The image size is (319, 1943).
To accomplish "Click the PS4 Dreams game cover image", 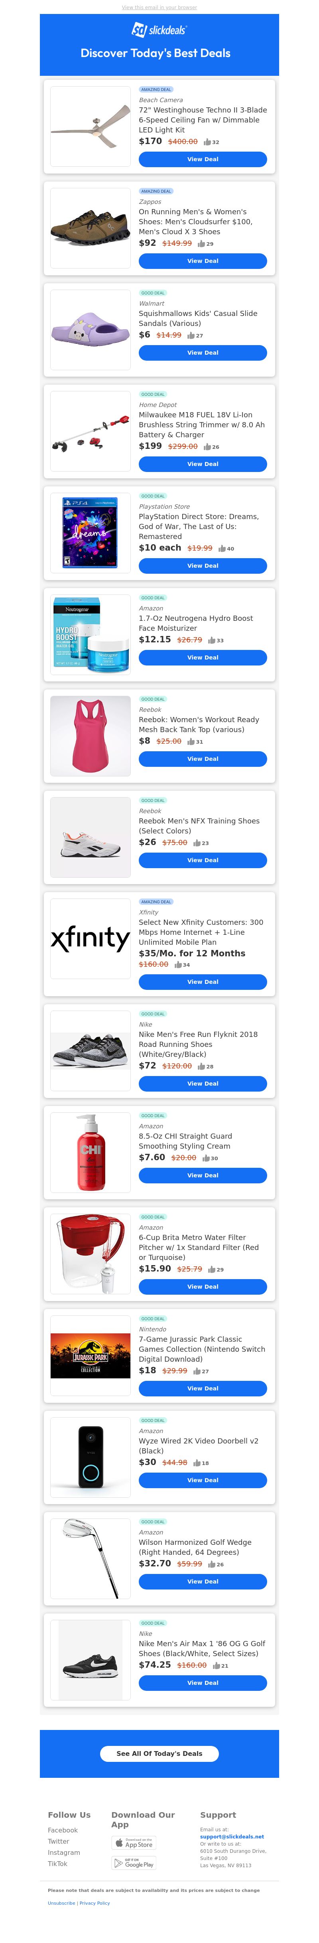I will point(91,533).
